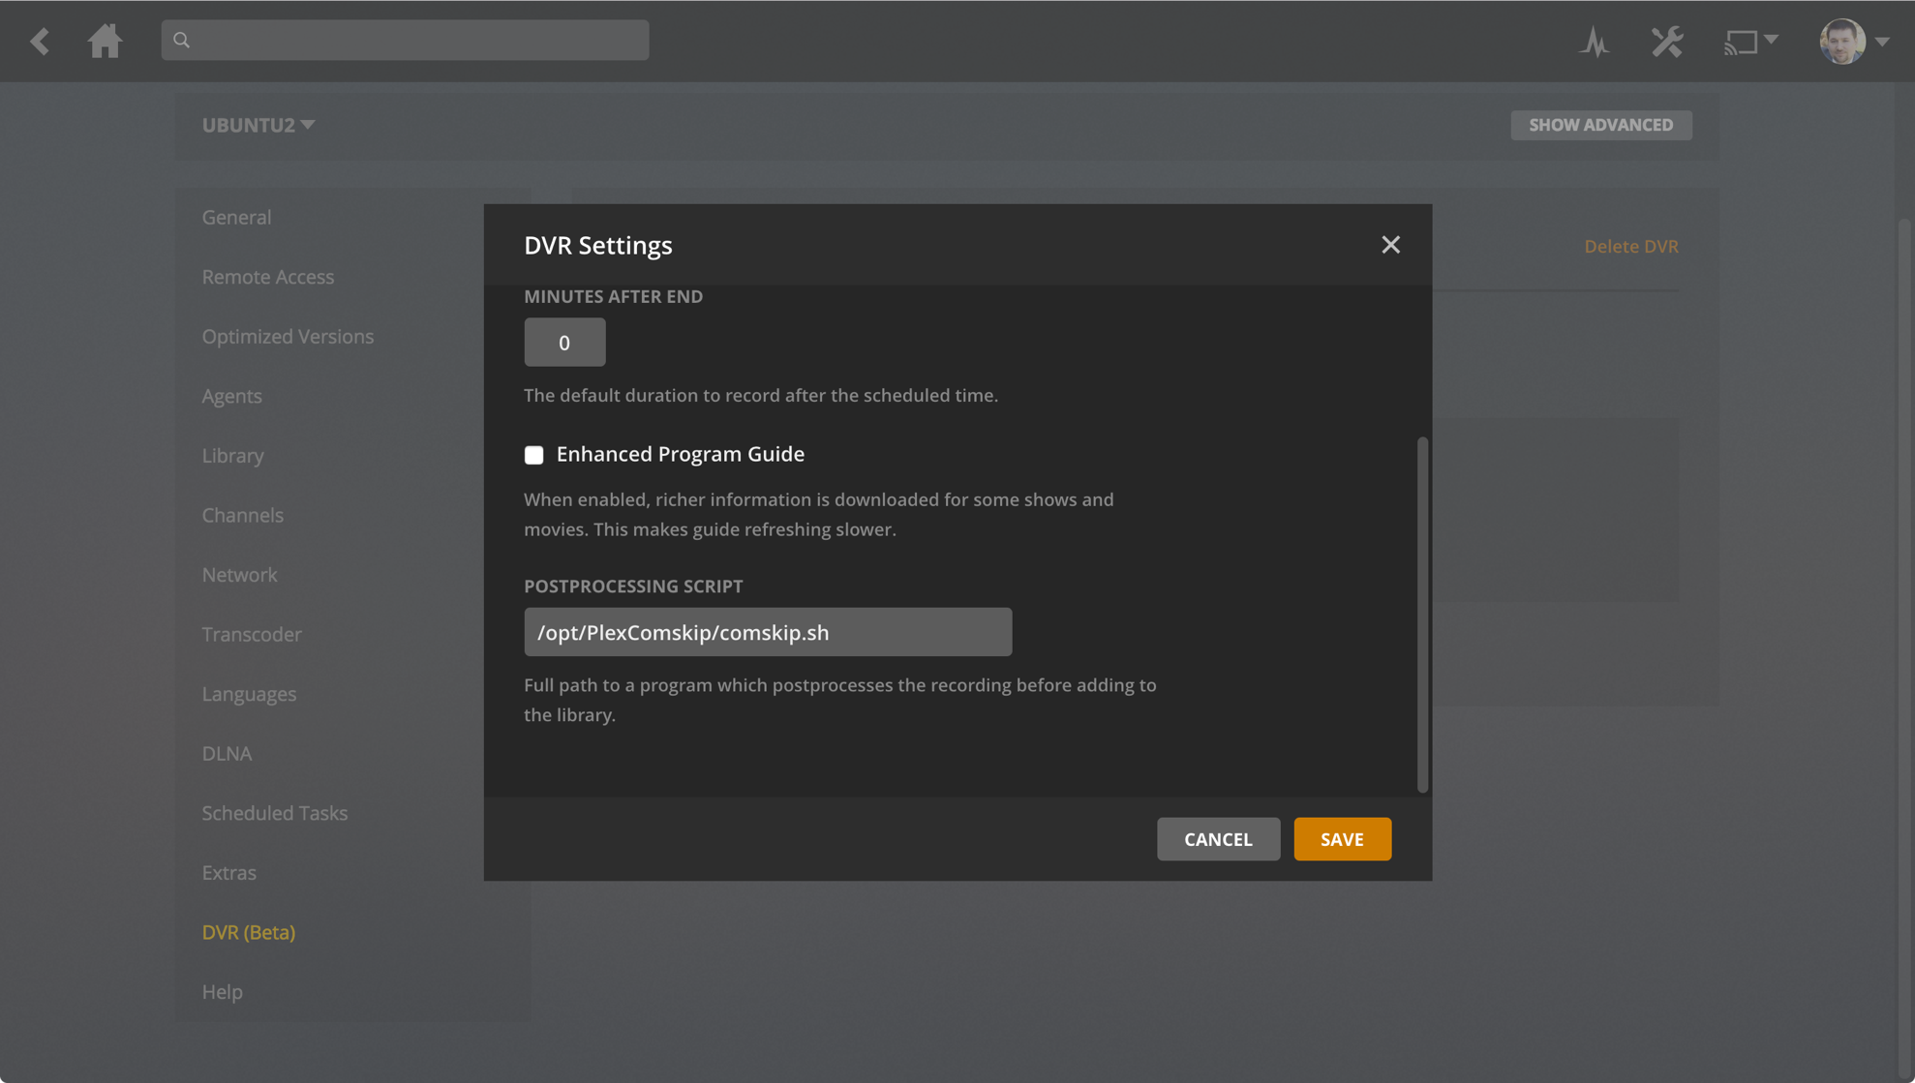1915x1083 pixels.
Task: Open the Activity pulse icon
Action: coord(1595,42)
